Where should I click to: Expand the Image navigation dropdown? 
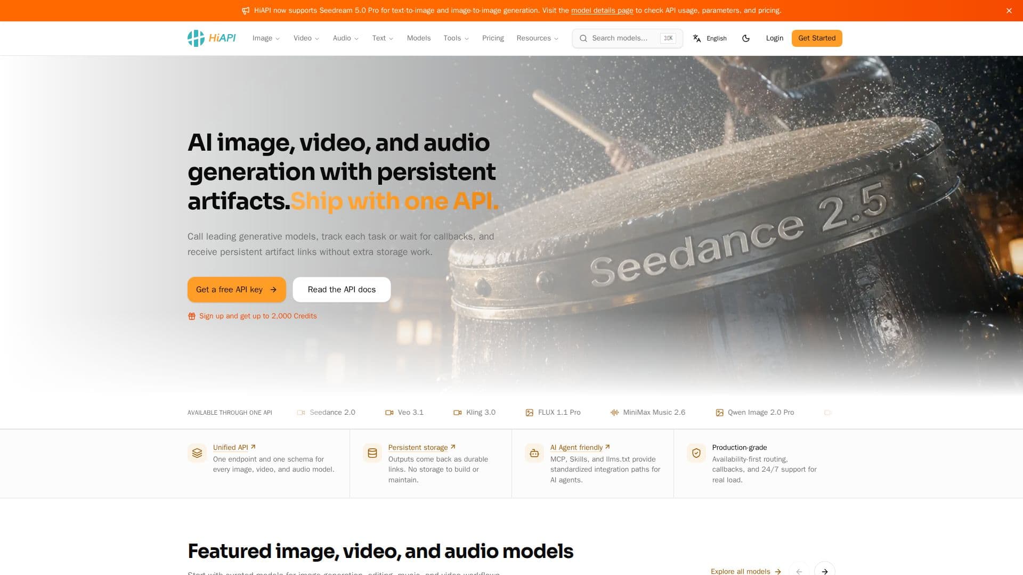coord(266,38)
